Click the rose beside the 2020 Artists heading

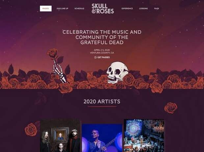[171, 108]
